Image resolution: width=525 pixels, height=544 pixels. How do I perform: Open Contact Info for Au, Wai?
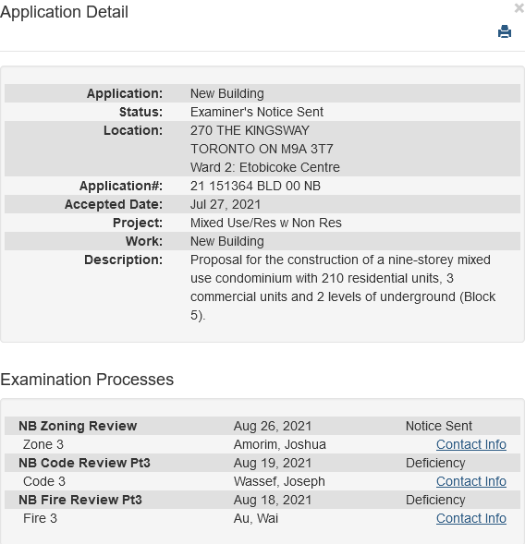[470, 518]
